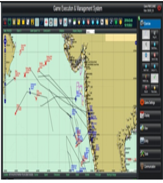Click the green text readout ending the toolbar
The height and width of the screenshot is (183, 163).
coord(128,23)
